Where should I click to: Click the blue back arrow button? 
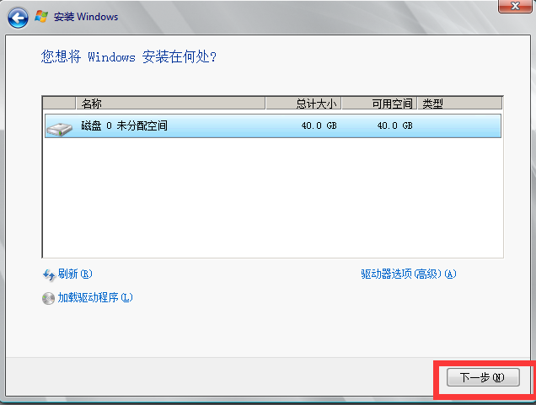18,17
